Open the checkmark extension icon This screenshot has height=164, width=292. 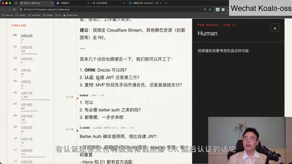tap(223, 10)
